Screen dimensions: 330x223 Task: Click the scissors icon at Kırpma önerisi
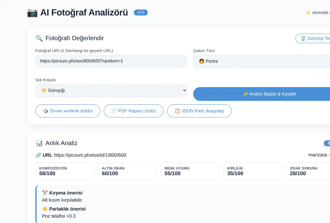click(x=45, y=193)
